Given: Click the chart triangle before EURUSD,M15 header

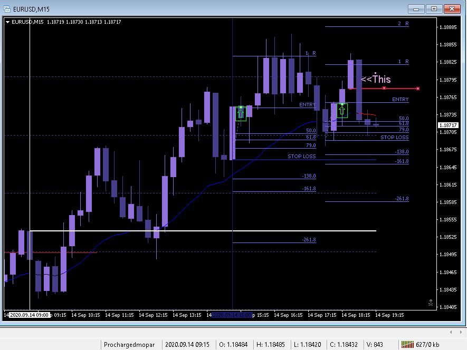Looking at the screenshot, I should pos(8,22).
